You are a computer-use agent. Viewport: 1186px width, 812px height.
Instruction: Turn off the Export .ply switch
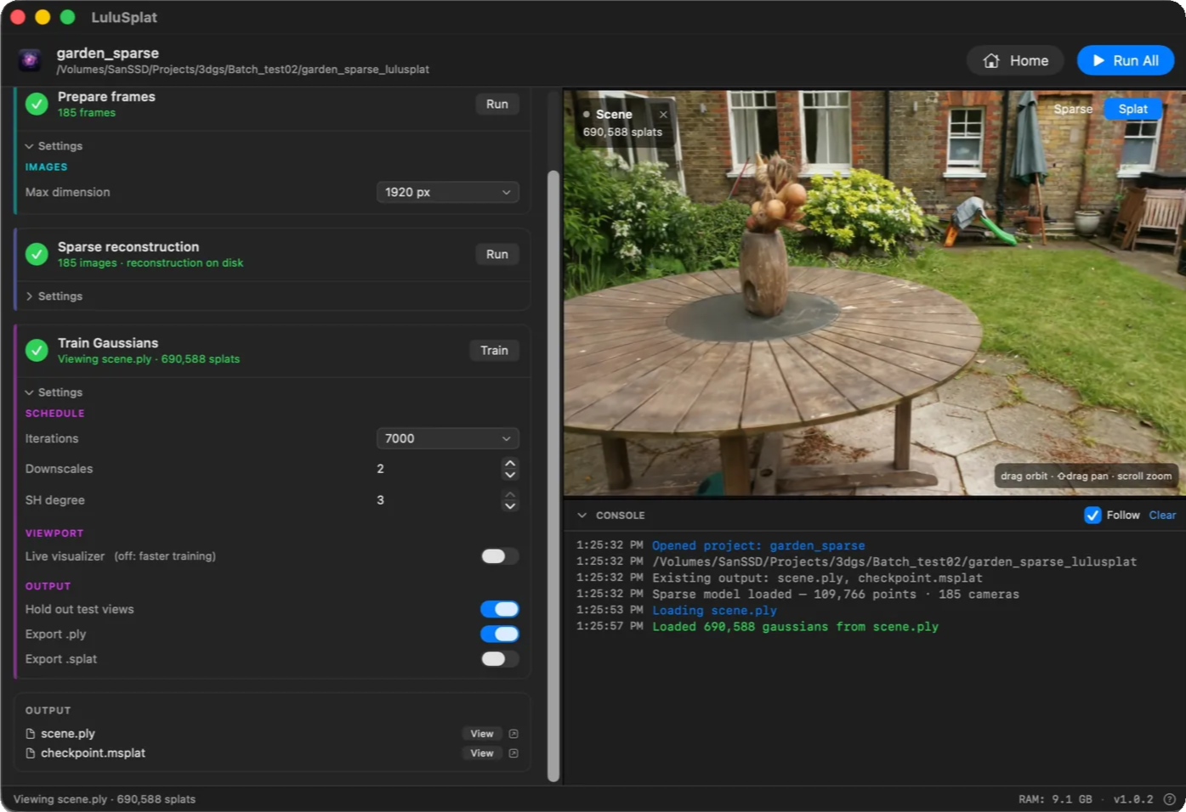pyautogui.click(x=500, y=634)
